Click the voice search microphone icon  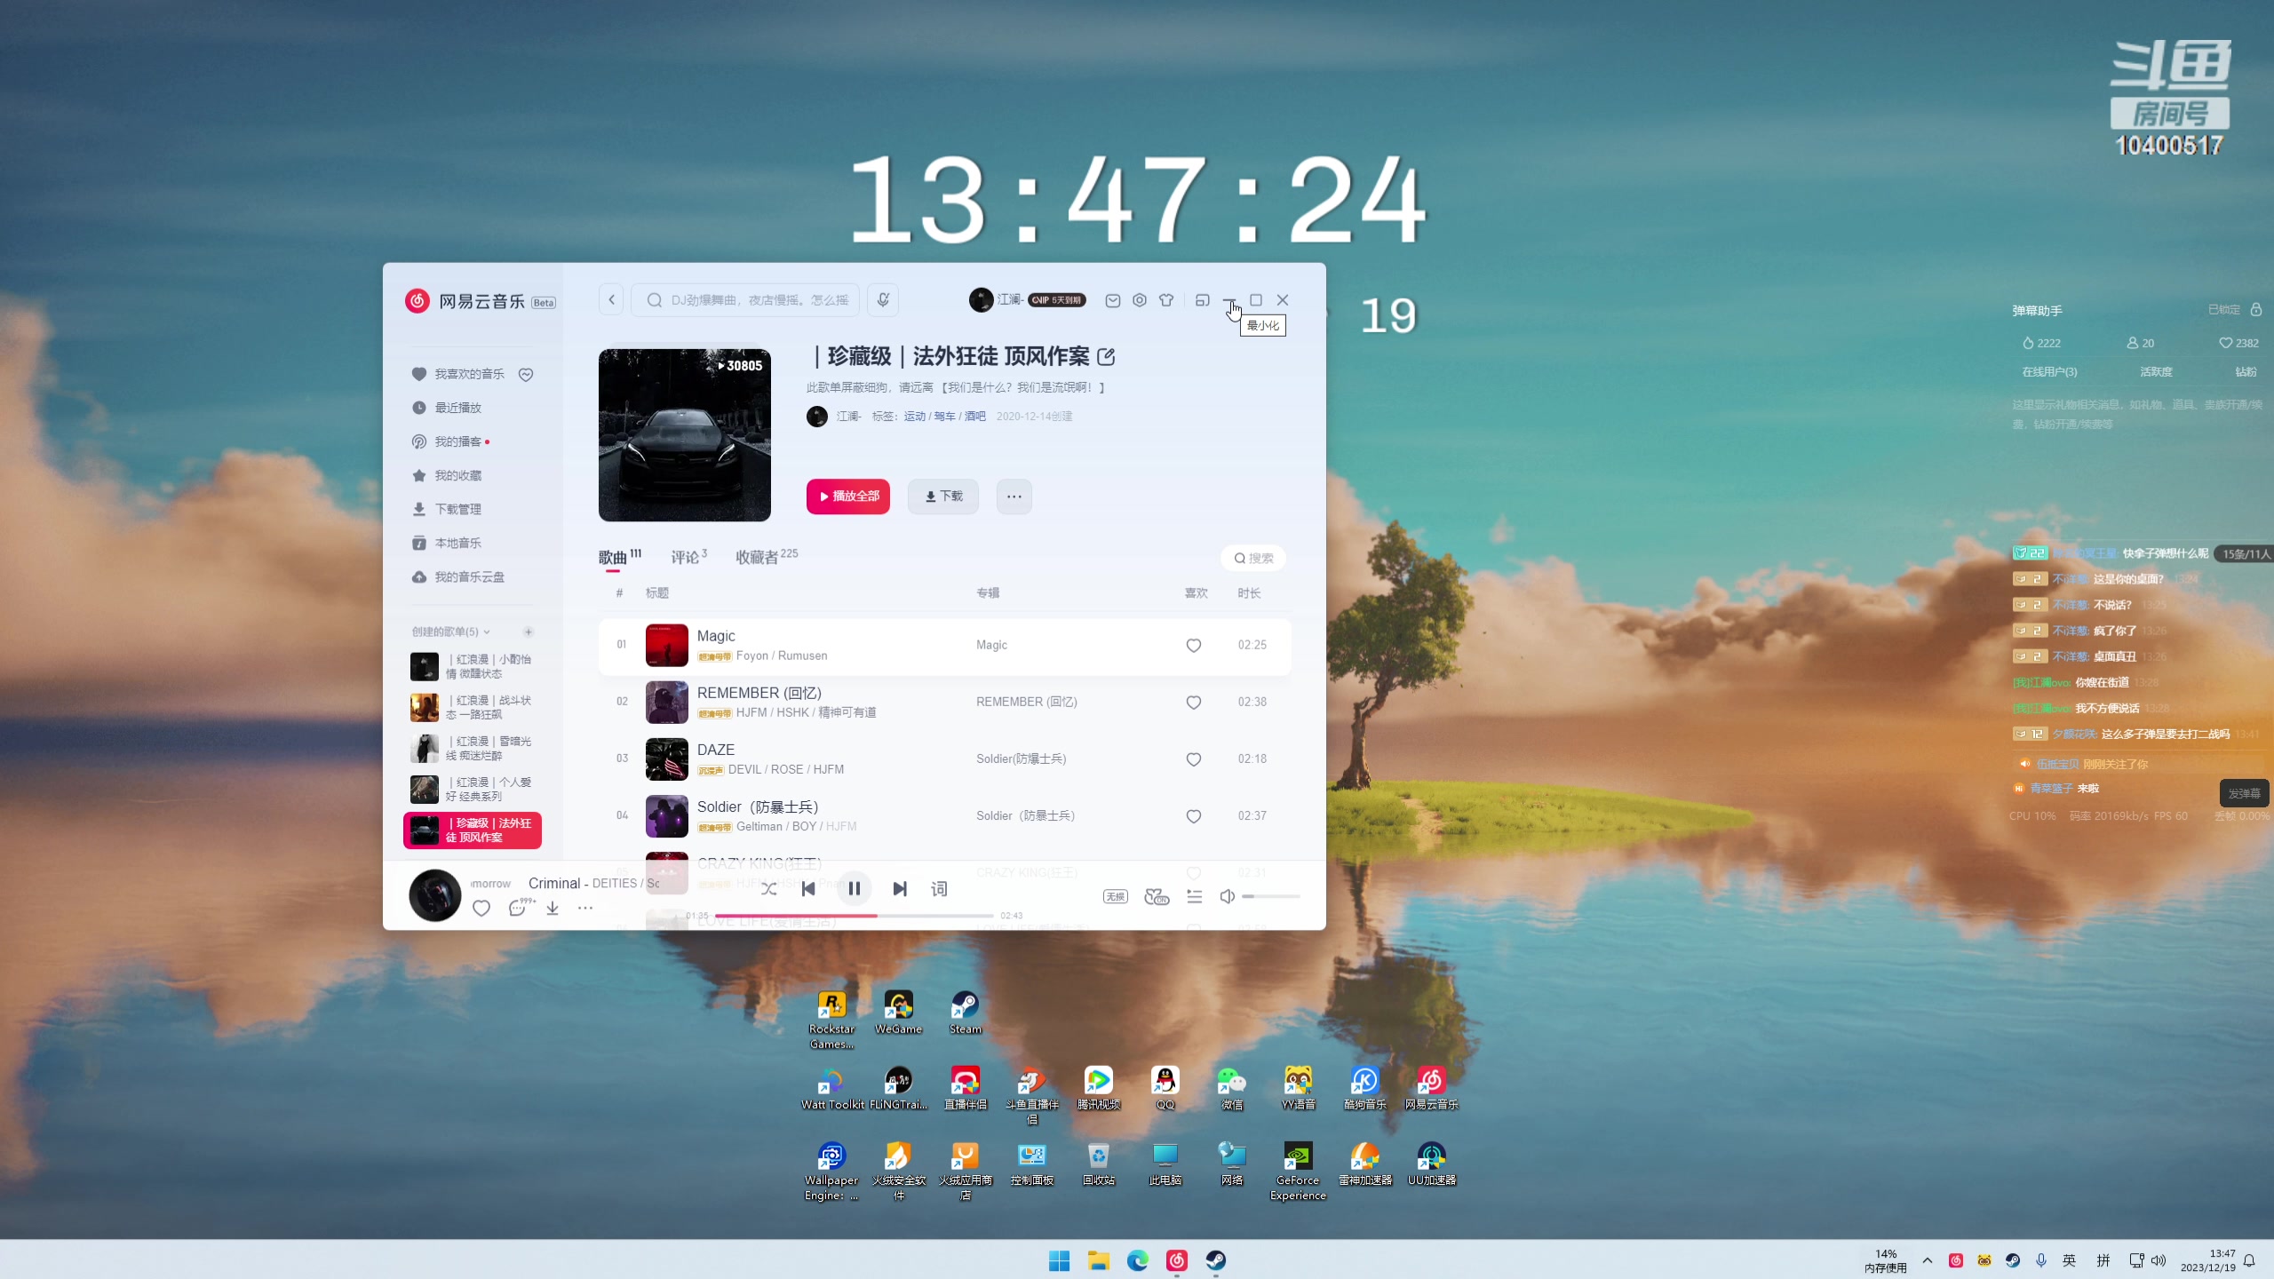(883, 300)
